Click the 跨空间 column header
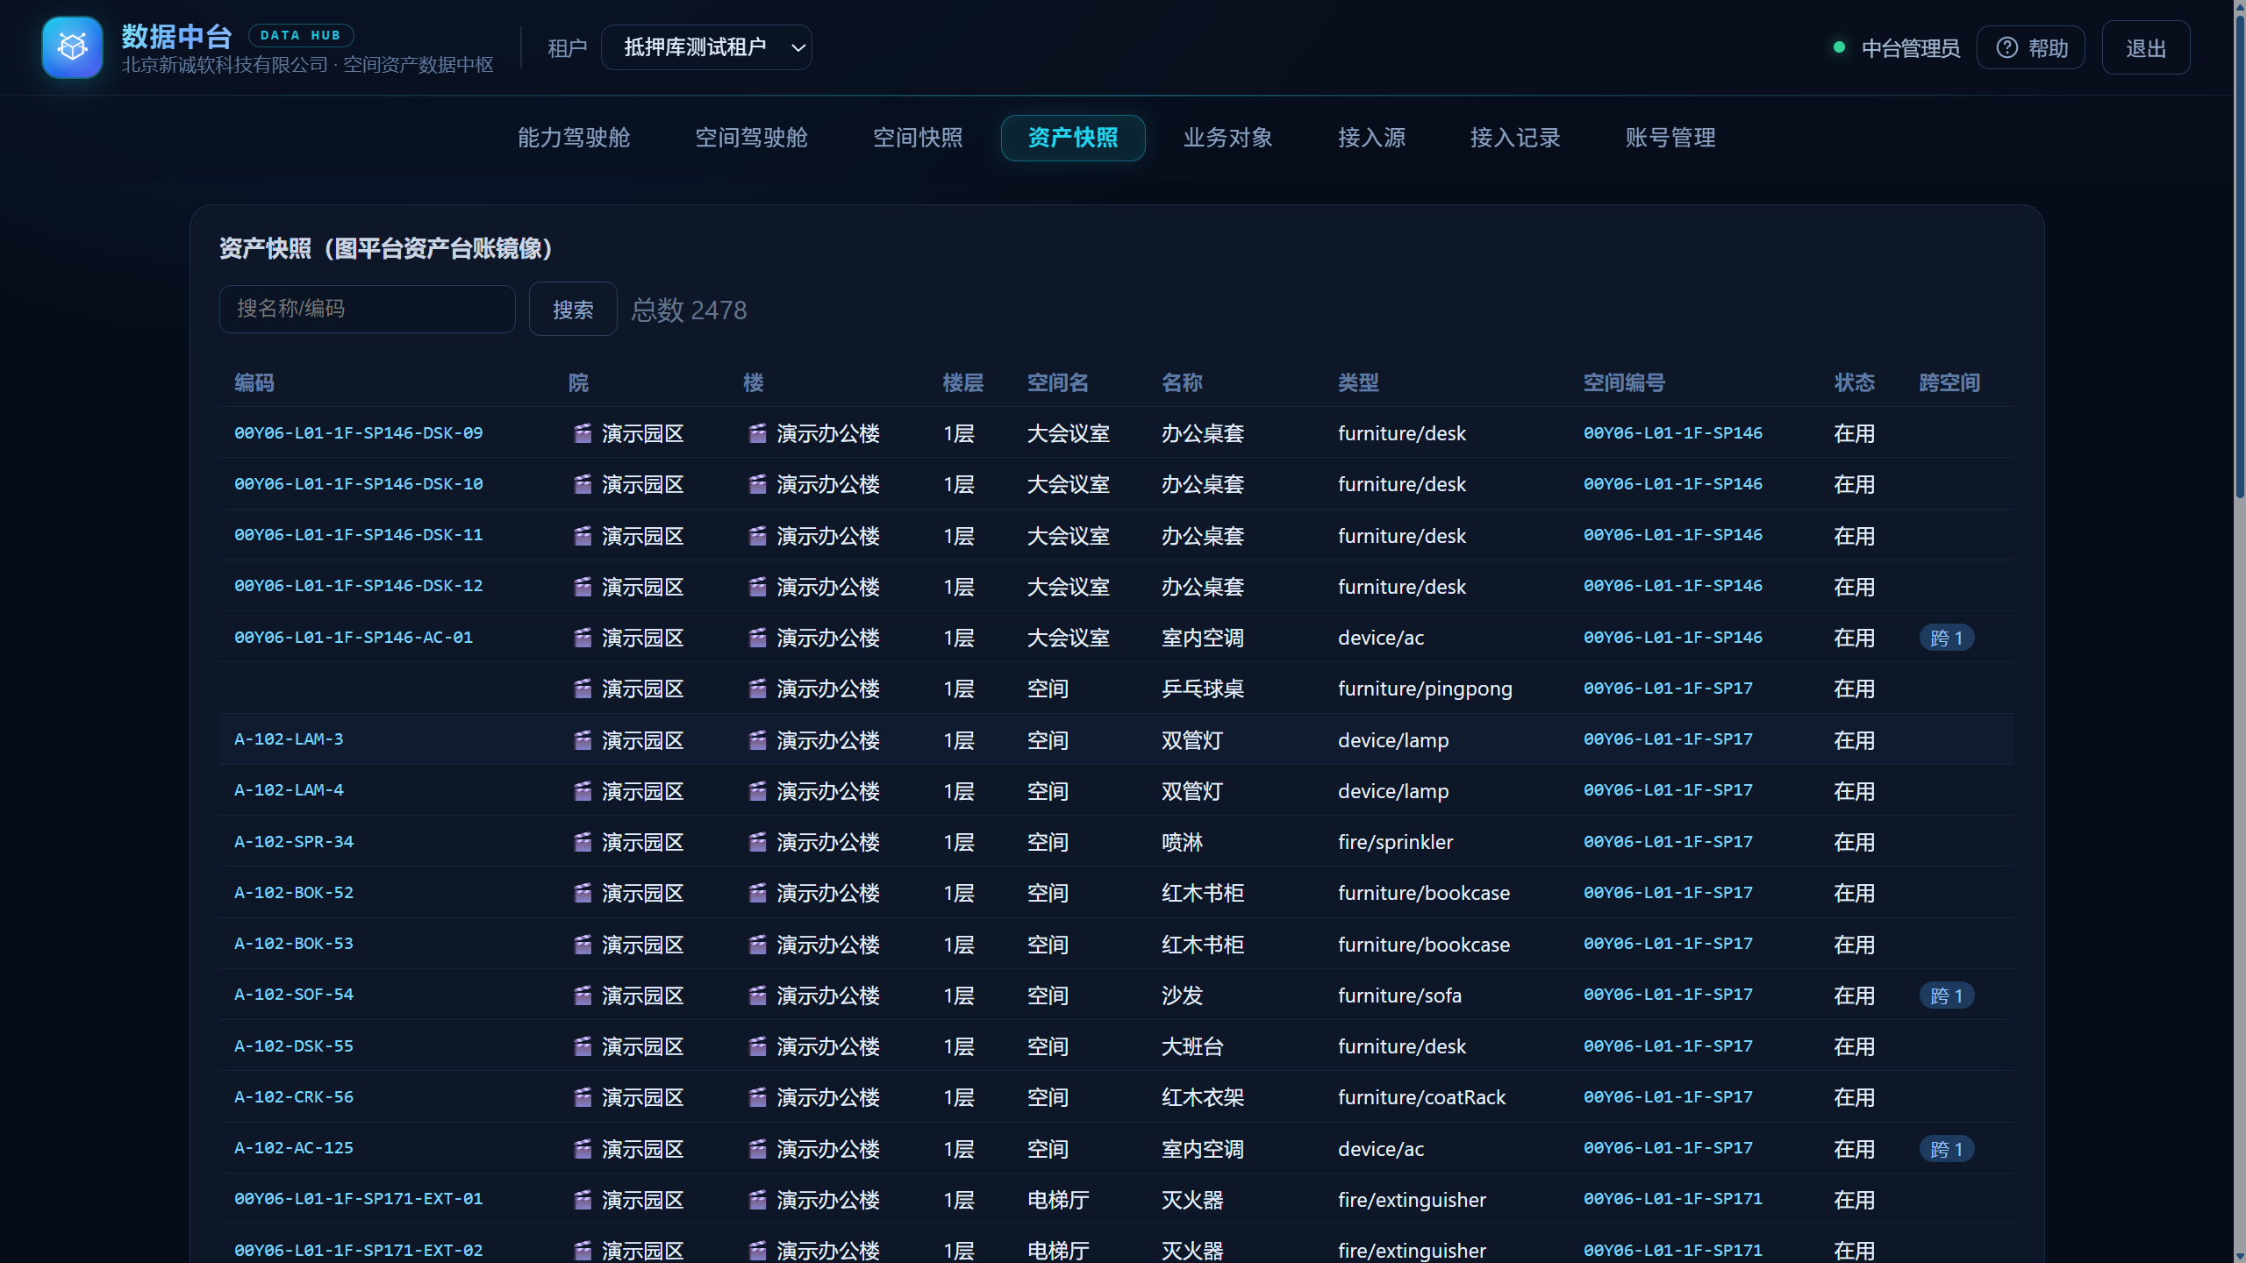Image resolution: width=2246 pixels, height=1263 pixels. click(x=1949, y=382)
